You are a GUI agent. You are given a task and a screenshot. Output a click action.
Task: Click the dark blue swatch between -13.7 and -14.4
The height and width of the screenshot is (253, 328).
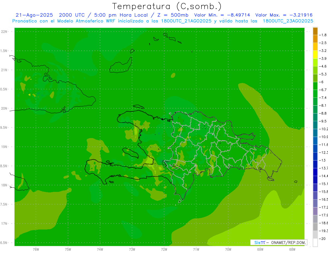tap(315, 172)
